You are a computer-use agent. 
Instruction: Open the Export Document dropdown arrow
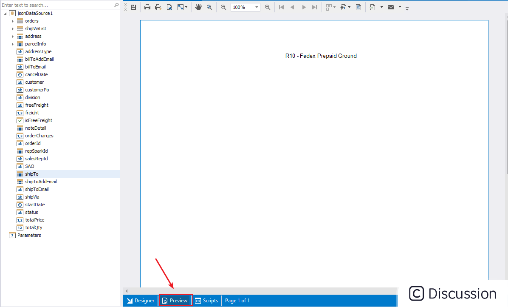click(x=381, y=7)
